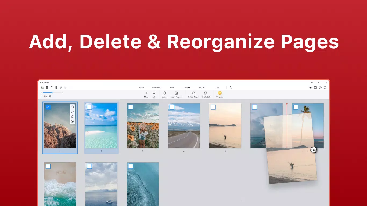Viewport: 367px width, 206px height.
Task: Open the TOOLS tab
Action: (x=218, y=88)
